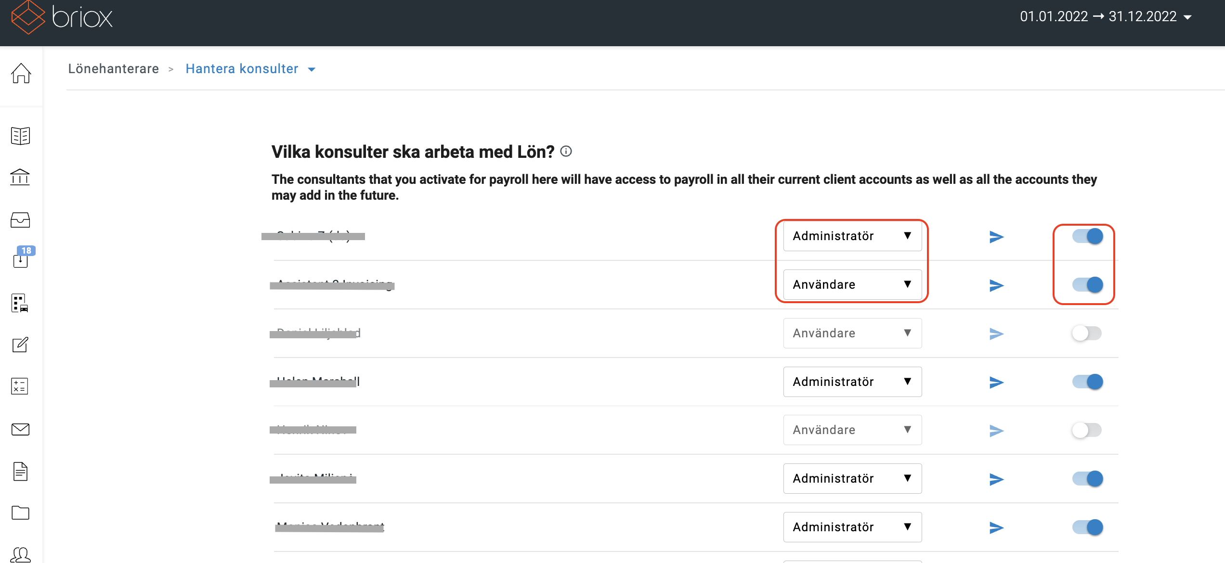1225x563 pixels.
Task: Click the briox logo
Action: click(x=62, y=17)
